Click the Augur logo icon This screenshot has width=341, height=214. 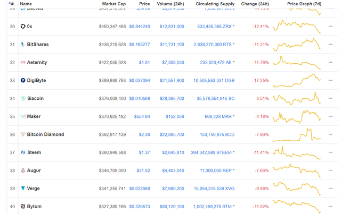23,170
